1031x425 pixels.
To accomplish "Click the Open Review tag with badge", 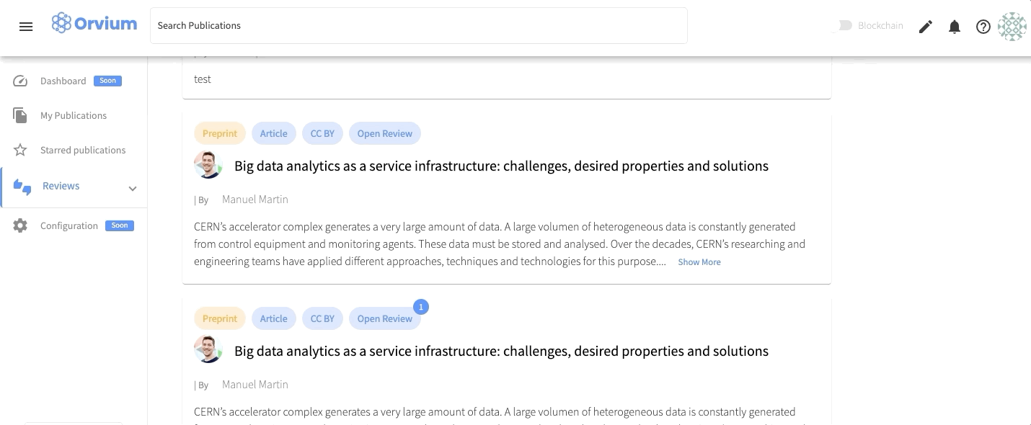I will [x=385, y=318].
